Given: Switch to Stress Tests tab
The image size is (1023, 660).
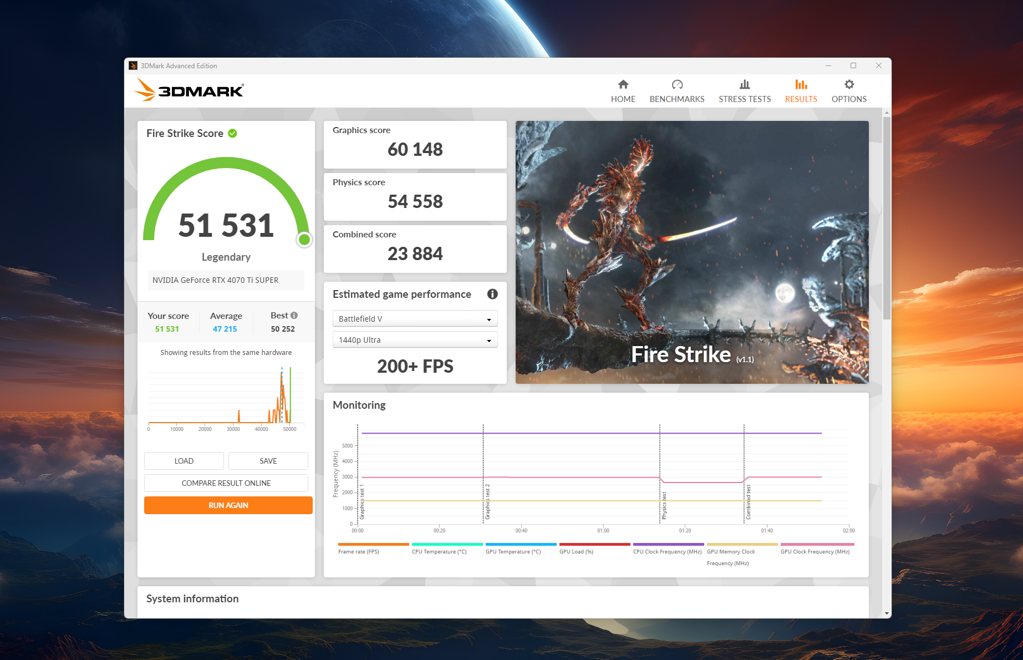Looking at the screenshot, I should (x=745, y=92).
